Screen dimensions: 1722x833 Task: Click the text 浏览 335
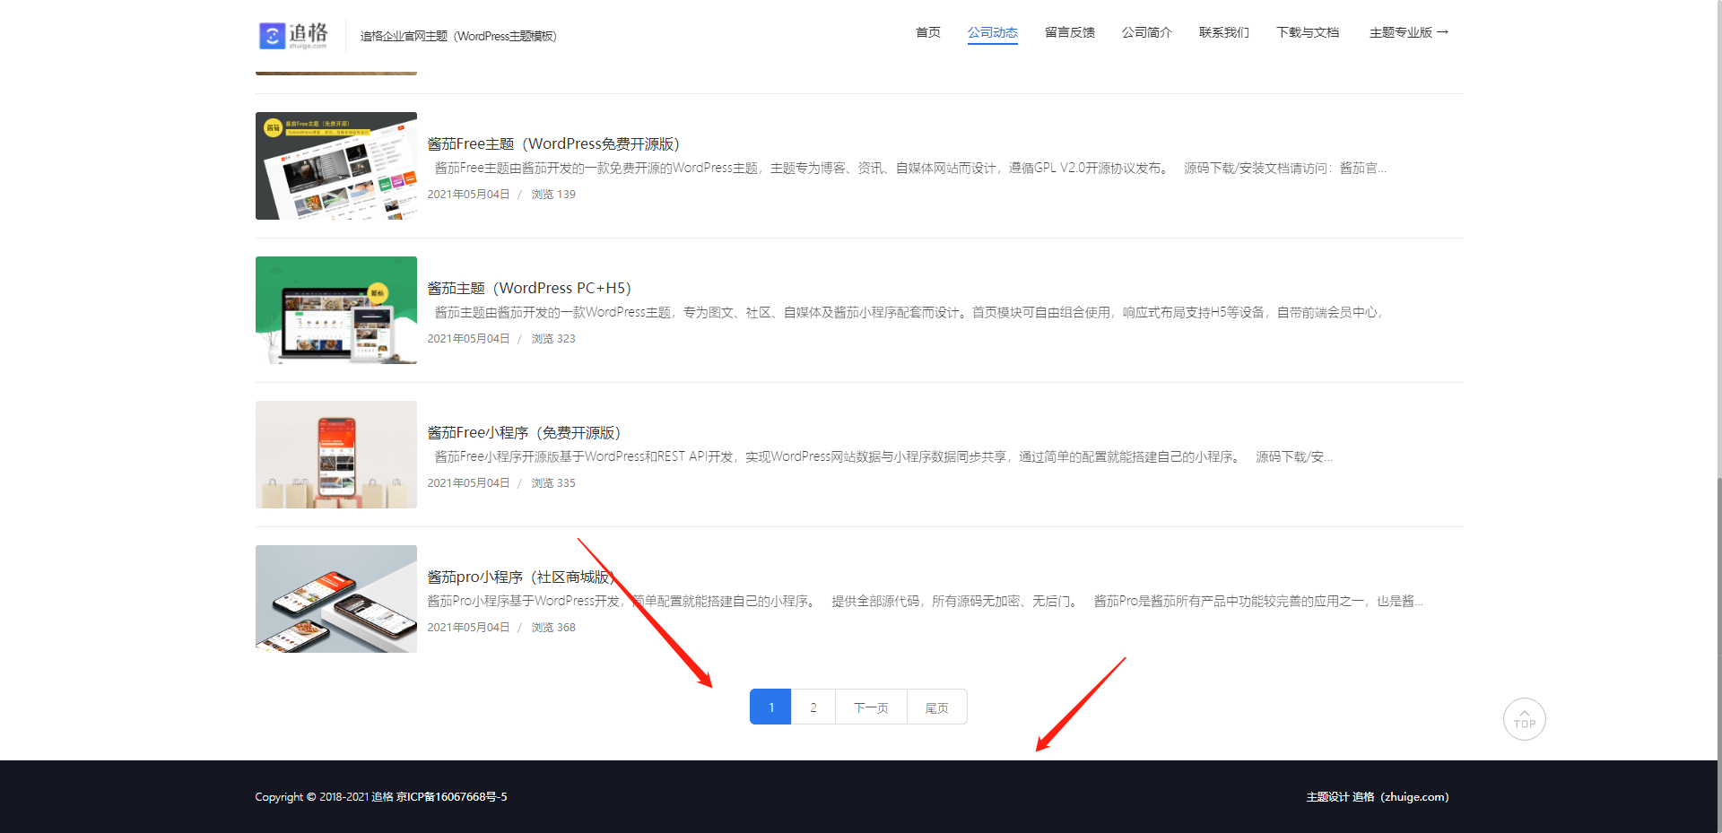tap(553, 482)
